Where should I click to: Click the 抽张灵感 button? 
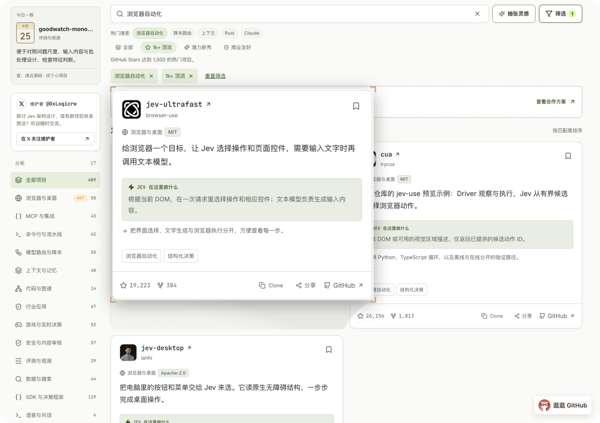coord(513,14)
